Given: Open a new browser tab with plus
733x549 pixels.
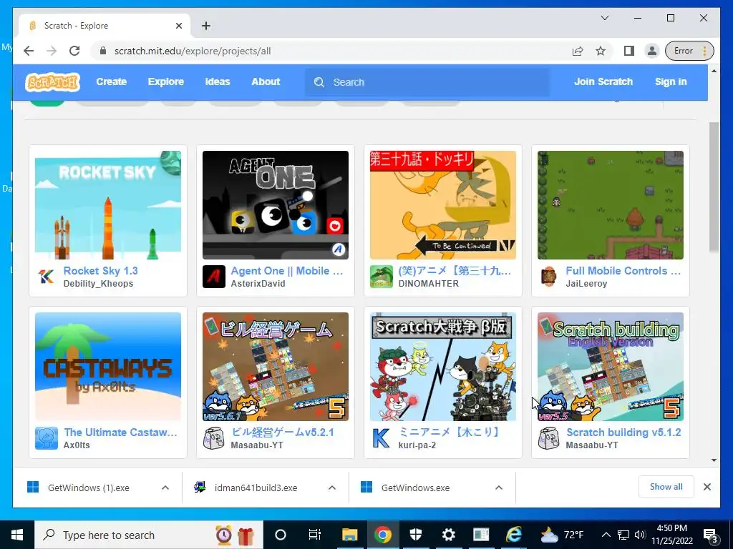Looking at the screenshot, I should coord(206,26).
